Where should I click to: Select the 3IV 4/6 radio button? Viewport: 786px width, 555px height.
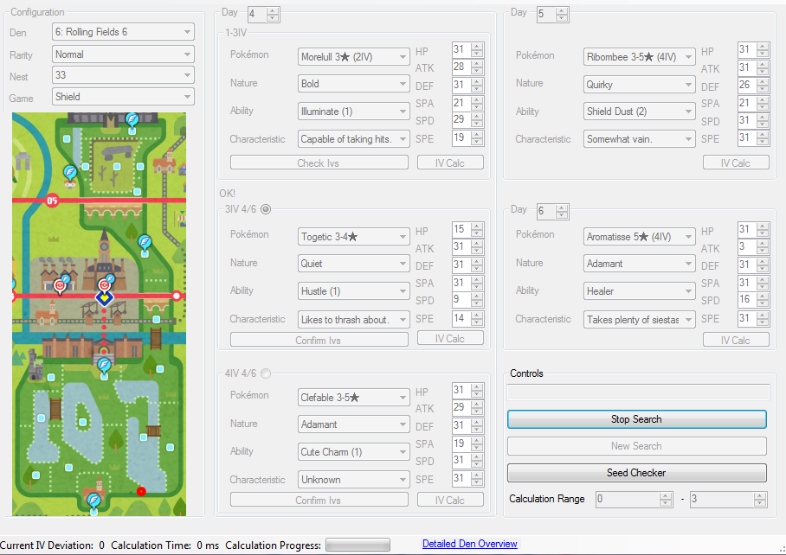point(267,209)
